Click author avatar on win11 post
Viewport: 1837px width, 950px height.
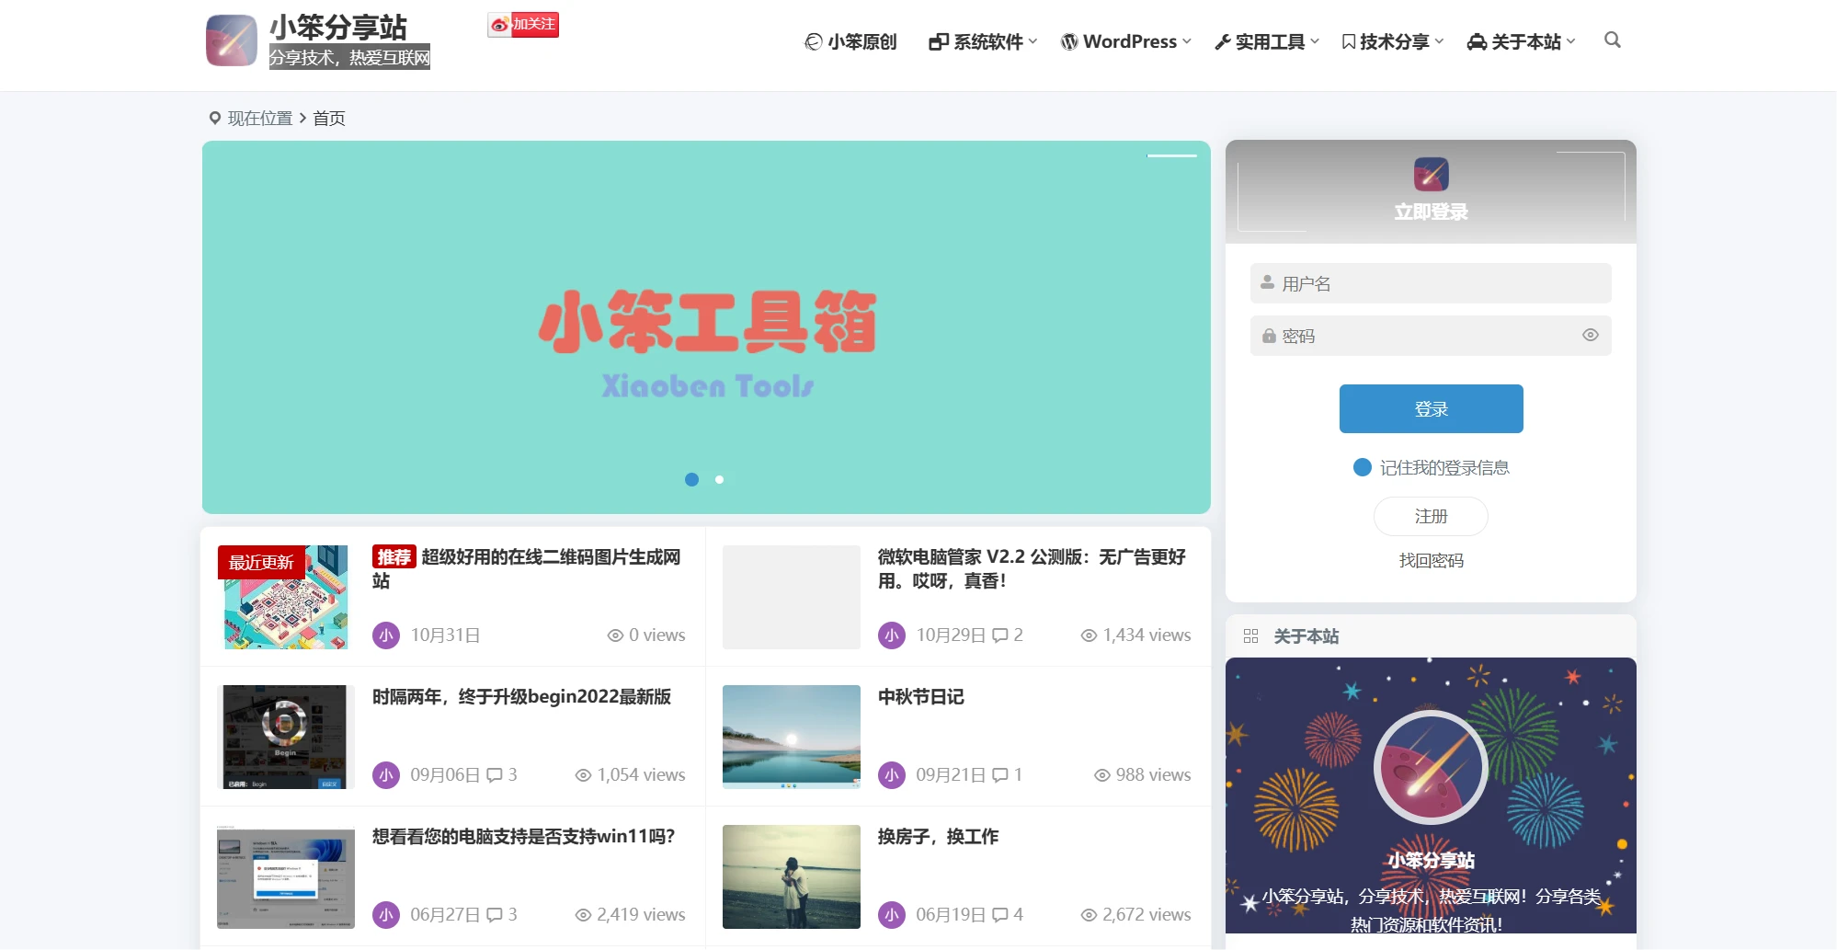pyautogui.click(x=386, y=915)
